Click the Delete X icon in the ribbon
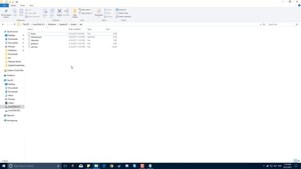Image resolution: width=301 pixels, height=169 pixels. pyautogui.click(x=60, y=11)
